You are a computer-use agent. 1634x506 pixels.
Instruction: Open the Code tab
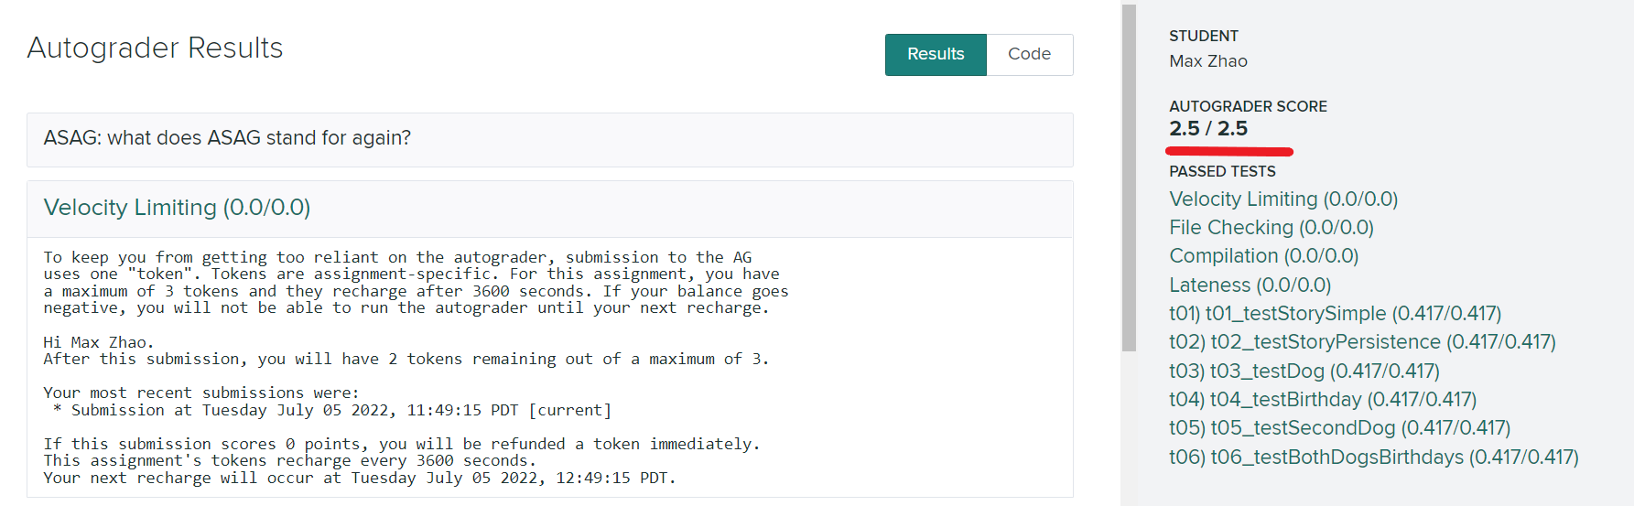(1029, 55)
